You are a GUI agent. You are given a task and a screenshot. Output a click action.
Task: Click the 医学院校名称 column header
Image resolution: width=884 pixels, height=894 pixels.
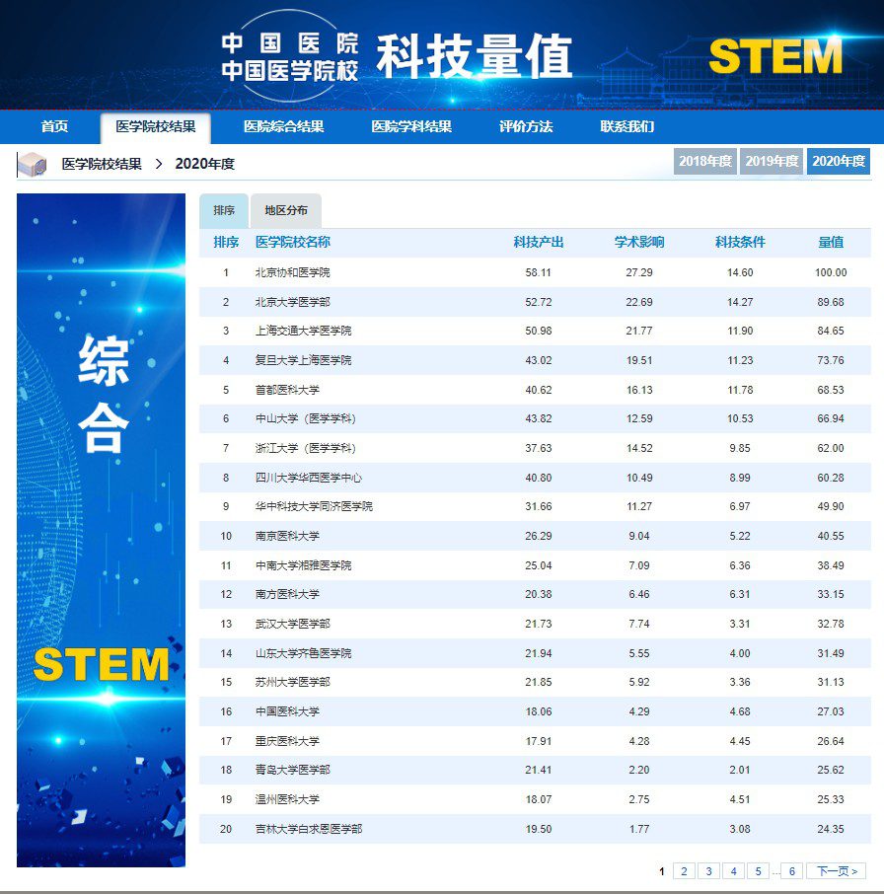pyautogui.click(x=293, y=243)
